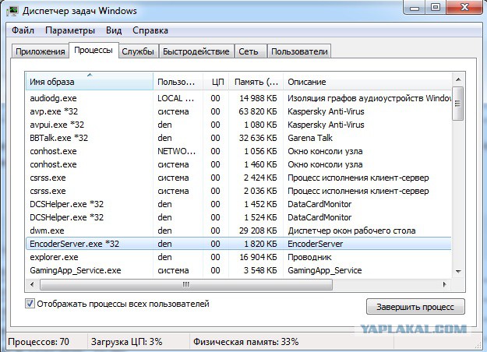
Task: Sort by ЦП column header
Action: tap(216, 82)
